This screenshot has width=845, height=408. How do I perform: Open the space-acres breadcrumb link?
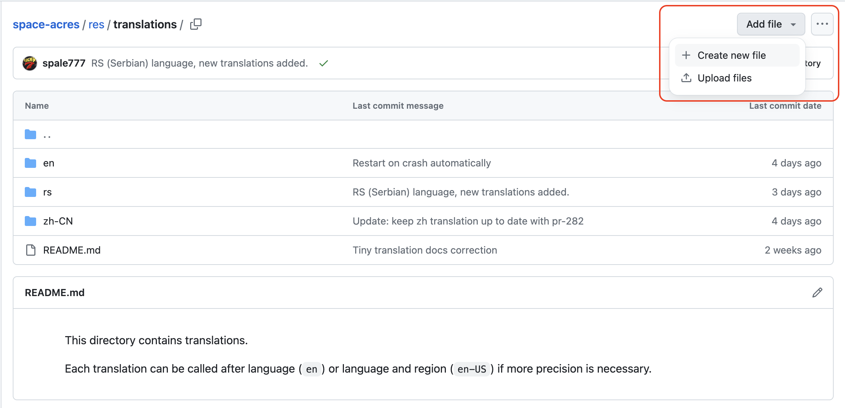pos(46,24)
